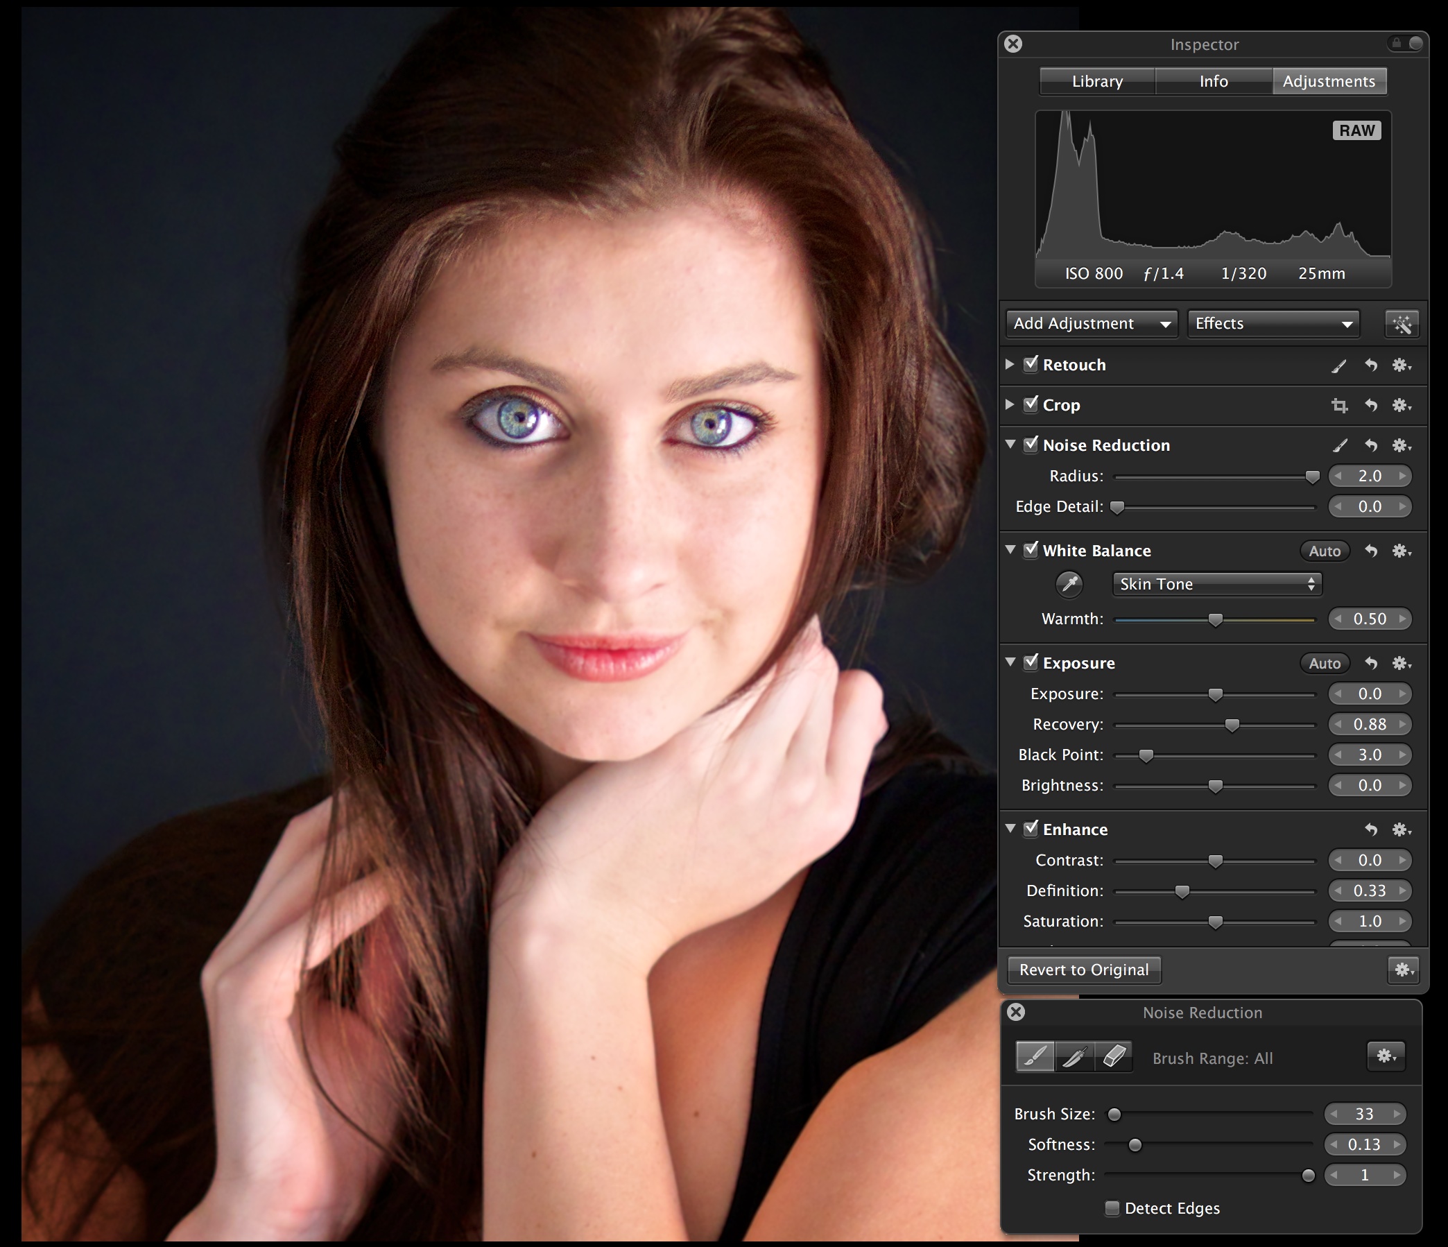
Task: Open the Add Adjustment dropdown
Action: [1092, 324]
